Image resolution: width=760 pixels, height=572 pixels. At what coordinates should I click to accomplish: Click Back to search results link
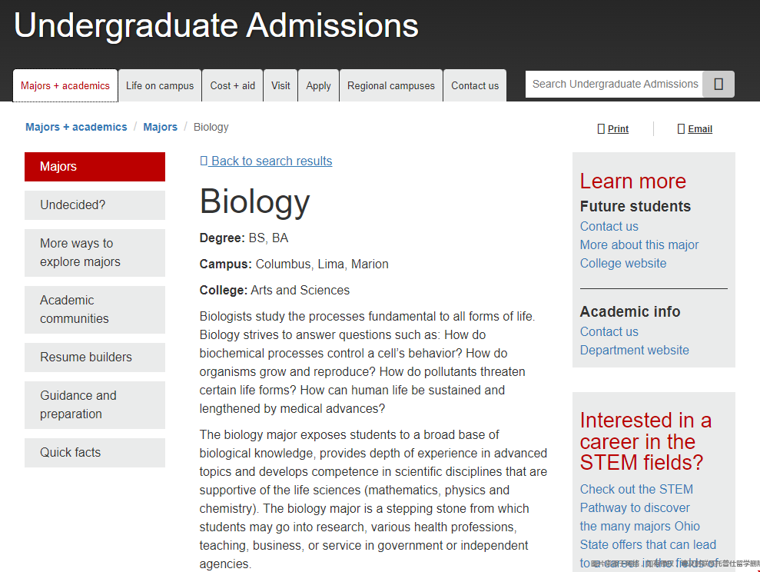coord(266,161)
